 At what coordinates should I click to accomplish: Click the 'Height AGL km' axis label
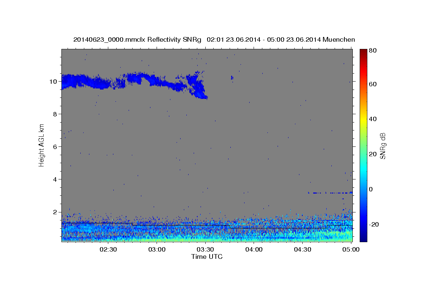[x=42, y=145]
